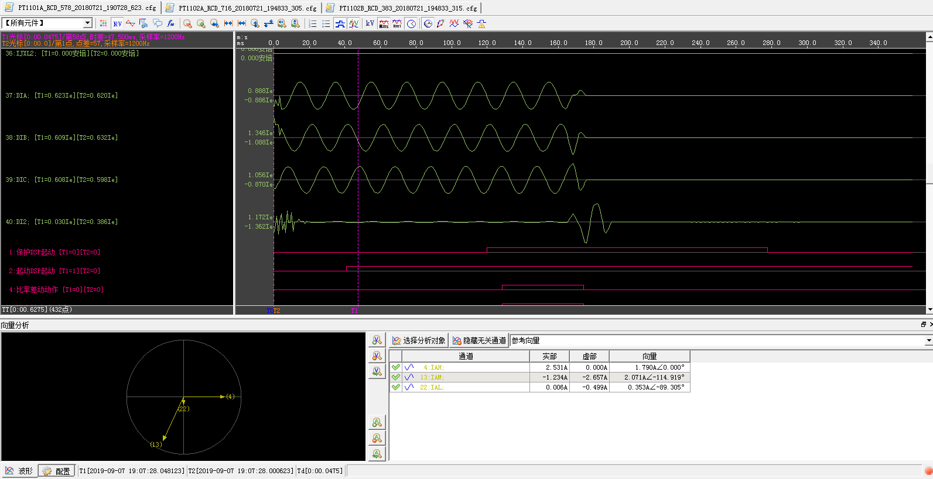933x479 pixels.
Task: Toggle the N:V display mode icon
Action: click(x=117, y=23)
